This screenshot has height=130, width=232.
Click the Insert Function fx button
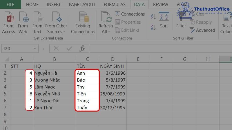82,48
